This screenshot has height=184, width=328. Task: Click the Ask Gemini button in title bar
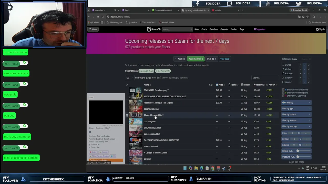[x=299, y=10]
